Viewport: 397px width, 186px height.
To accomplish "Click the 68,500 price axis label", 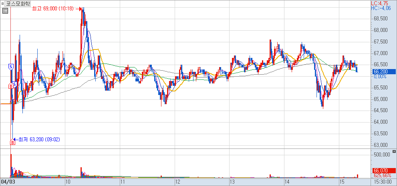I will coord(381,19).
